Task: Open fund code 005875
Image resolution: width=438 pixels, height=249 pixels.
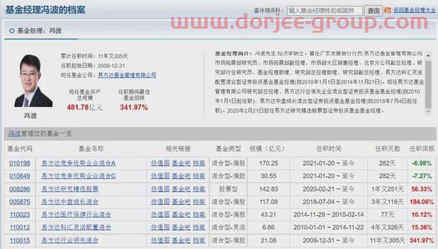Action: (x=20, y=202)
